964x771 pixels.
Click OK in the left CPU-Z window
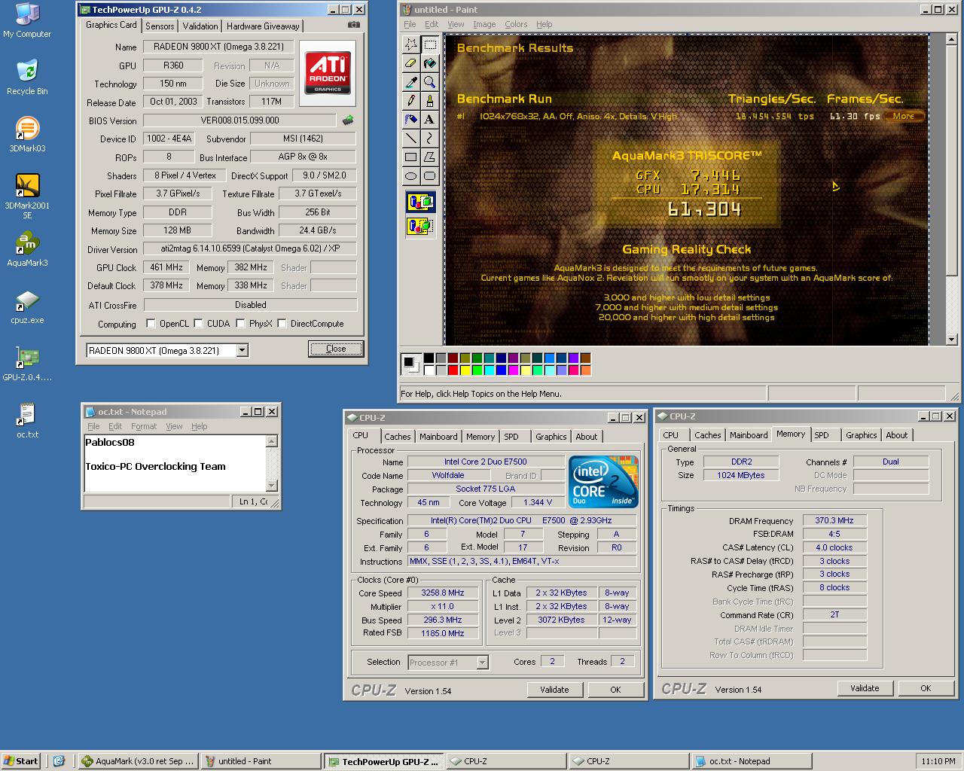coord(615,690)
